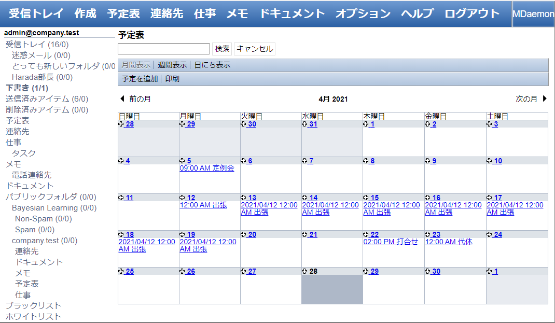The height and width of the screenshot is (323, 555).
Task: Click the left arrow for 前の月
Action: tap(122, 99)
